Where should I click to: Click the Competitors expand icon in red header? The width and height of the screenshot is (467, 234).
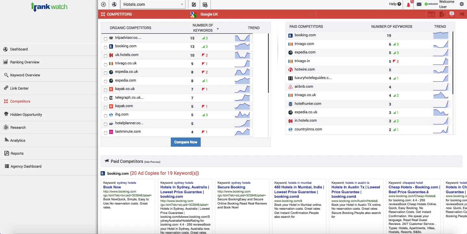[103, 14]
